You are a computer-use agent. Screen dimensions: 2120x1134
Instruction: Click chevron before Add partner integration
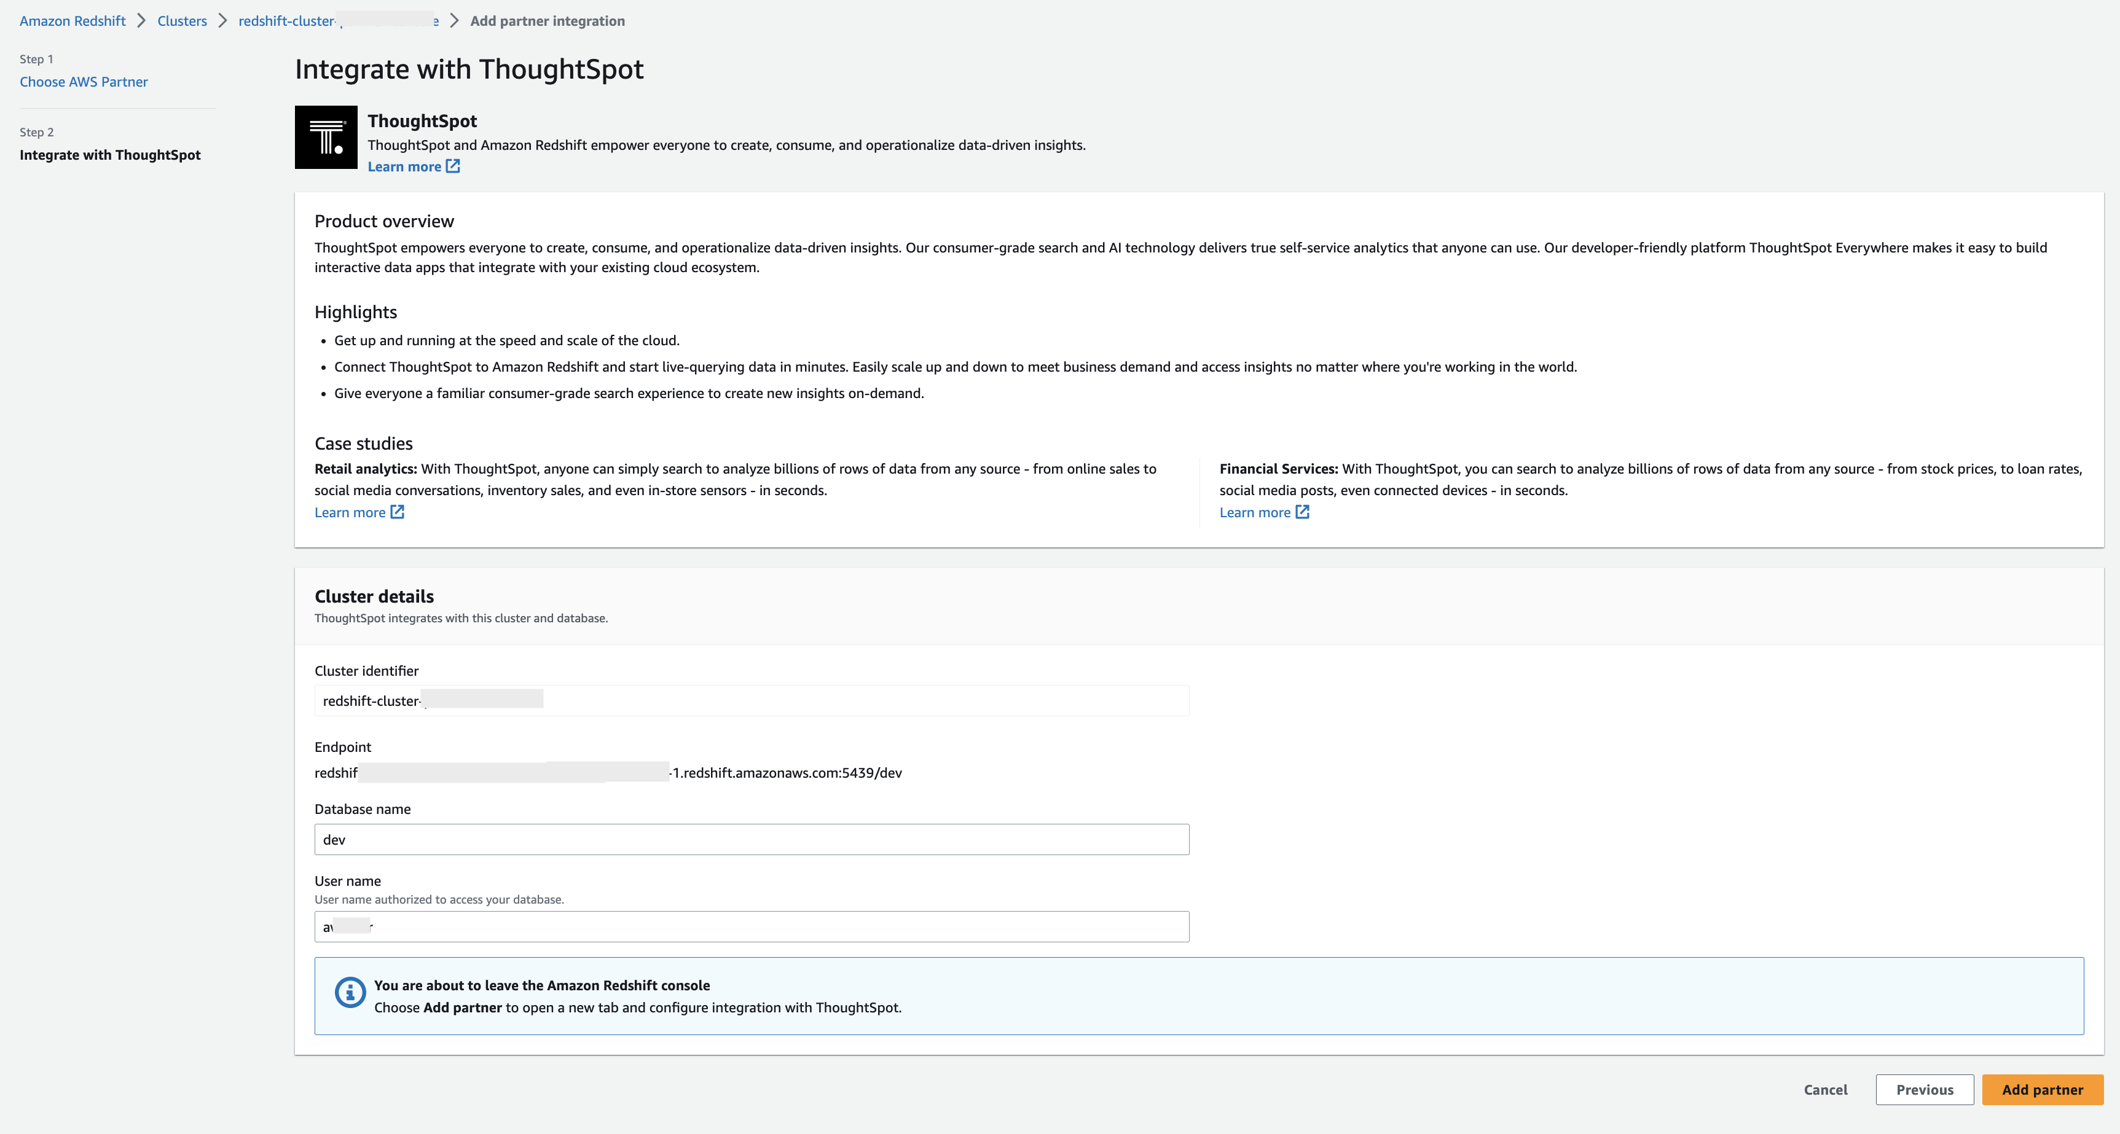point(454,20)
